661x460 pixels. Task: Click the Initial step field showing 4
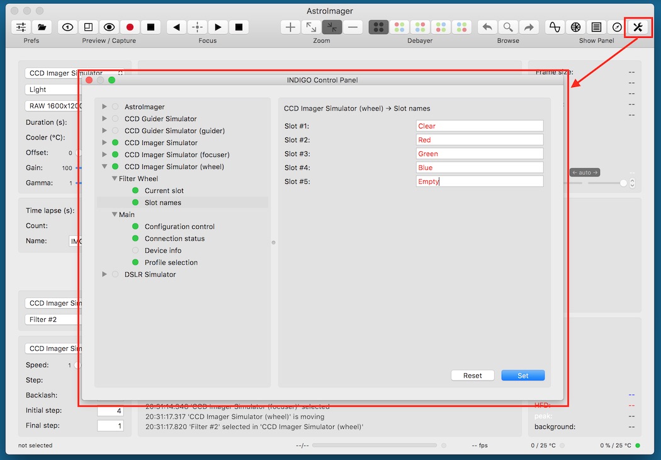click(110, 411)
